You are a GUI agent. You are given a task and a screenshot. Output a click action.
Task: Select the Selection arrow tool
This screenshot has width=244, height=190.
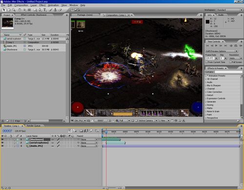[x=4, y=10]
